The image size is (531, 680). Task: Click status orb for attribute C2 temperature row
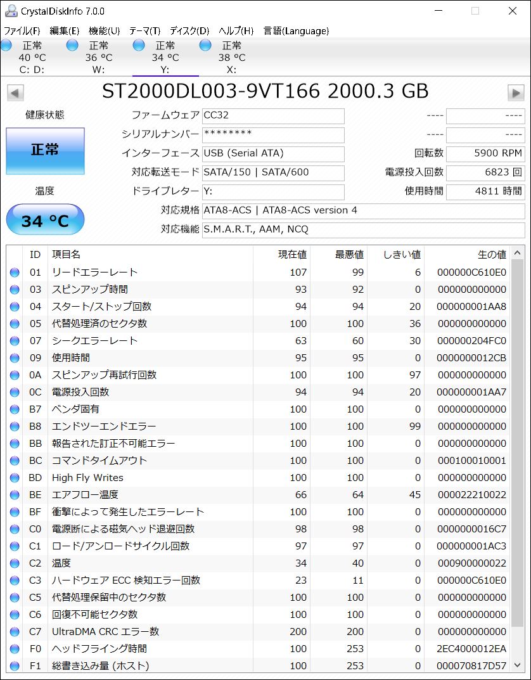[15, 563]
